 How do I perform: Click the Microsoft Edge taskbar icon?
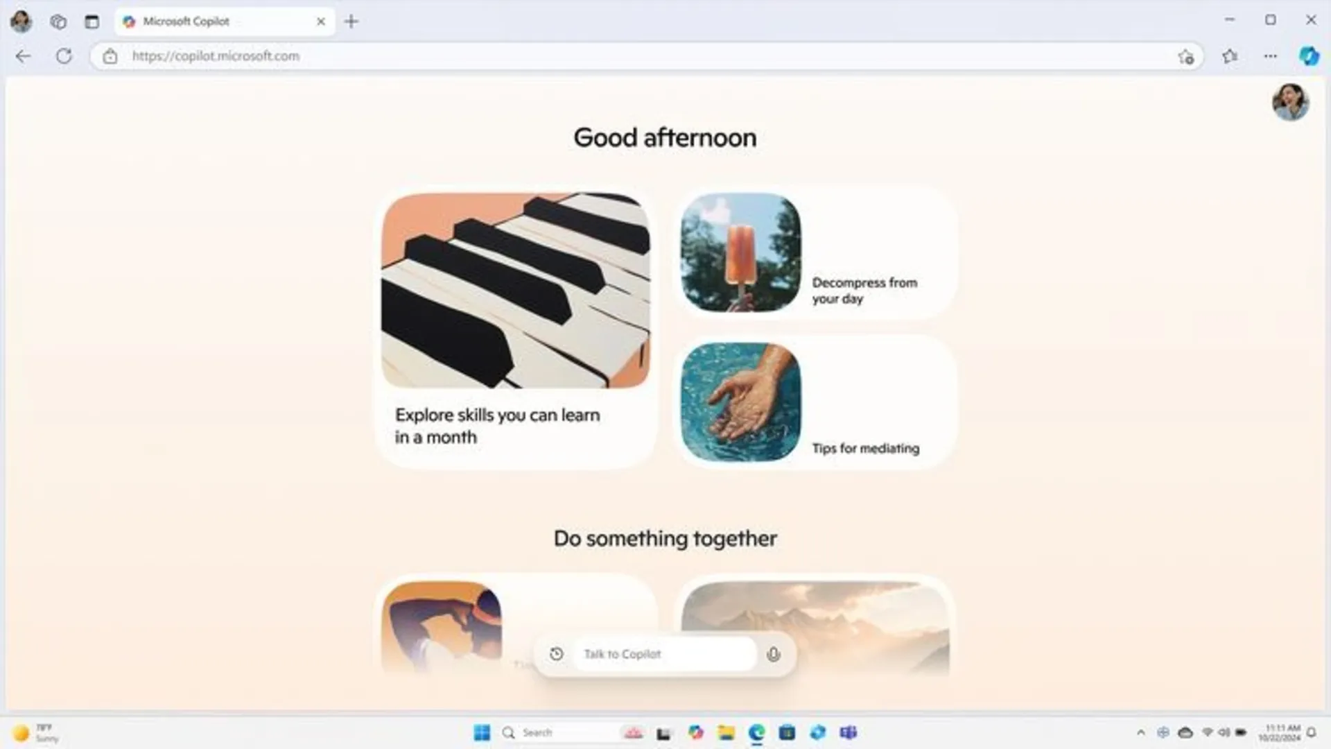(x=758, y=732)
